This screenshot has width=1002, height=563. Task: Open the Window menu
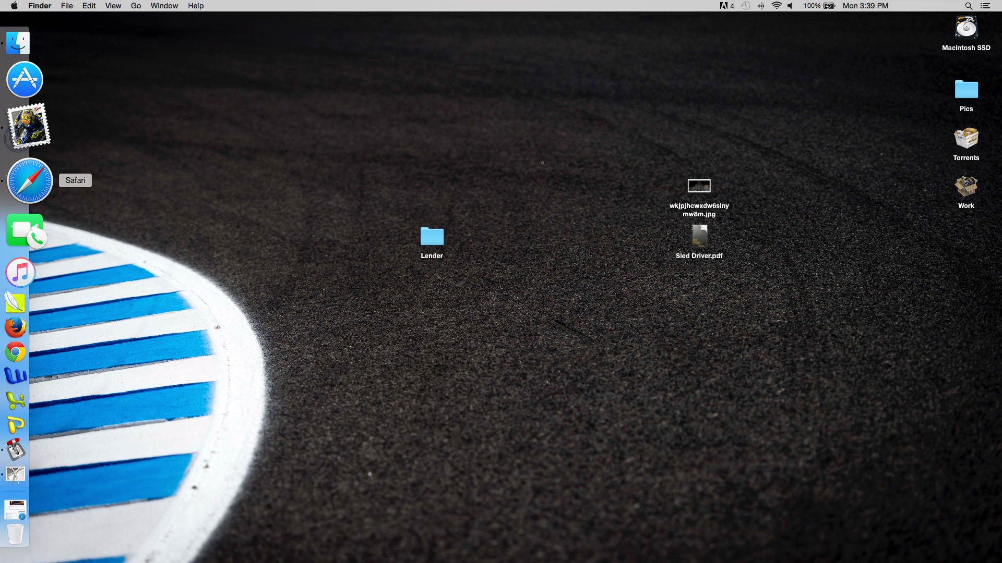[164, 6]
